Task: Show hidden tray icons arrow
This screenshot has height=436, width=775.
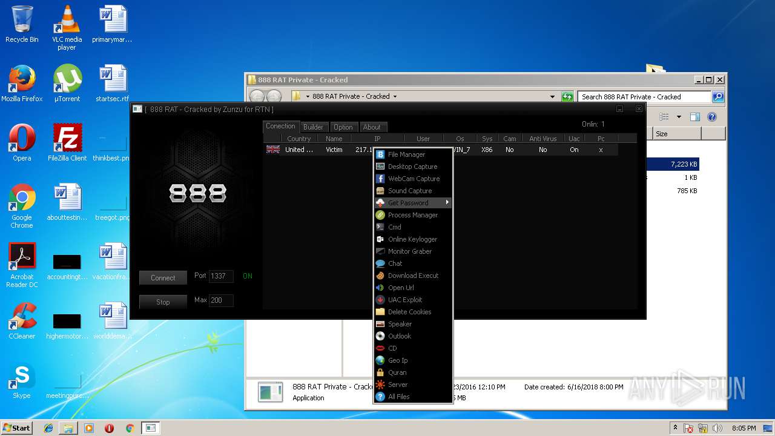Action: point(675,428)
